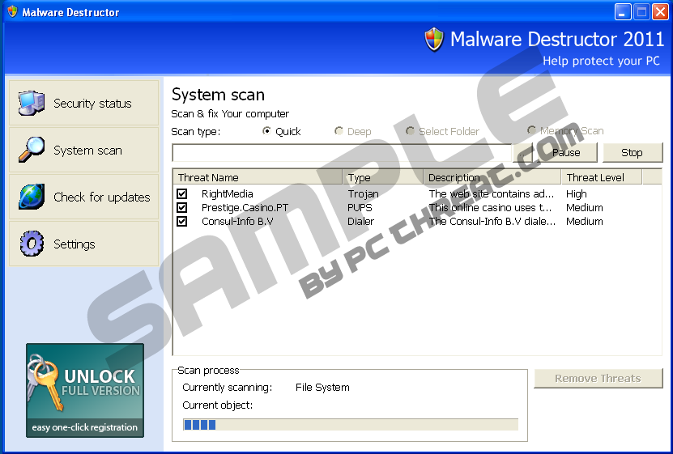Viewport: 673px width, 454px height.
Task: Click Medium level in Prestige.Casino.PT row
Action: click(x=584, y=207)
